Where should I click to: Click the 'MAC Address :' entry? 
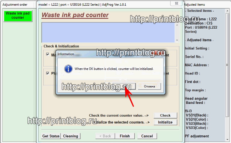pyautogui.click(x=197, y=65)
